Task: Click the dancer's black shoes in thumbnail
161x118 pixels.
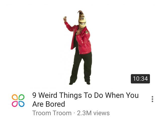Action: (x=79, y=83)
